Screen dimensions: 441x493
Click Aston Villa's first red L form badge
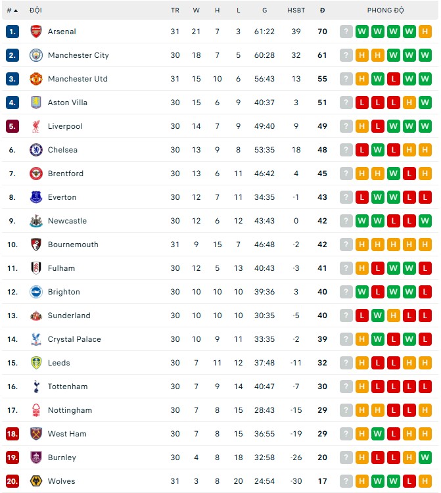(362, 103)
